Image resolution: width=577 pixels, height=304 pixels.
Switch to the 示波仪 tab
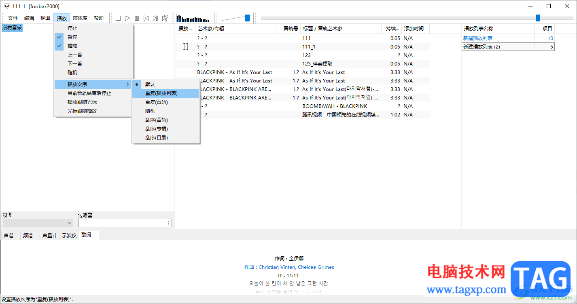click(69, 235)
